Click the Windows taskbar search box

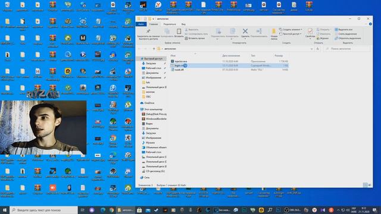point(43,210)
